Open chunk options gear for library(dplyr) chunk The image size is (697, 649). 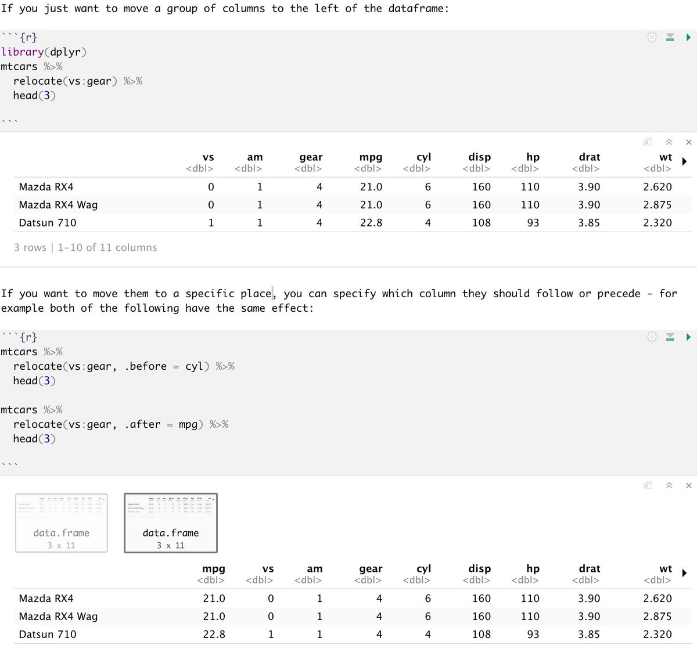(x=652, y=37)
